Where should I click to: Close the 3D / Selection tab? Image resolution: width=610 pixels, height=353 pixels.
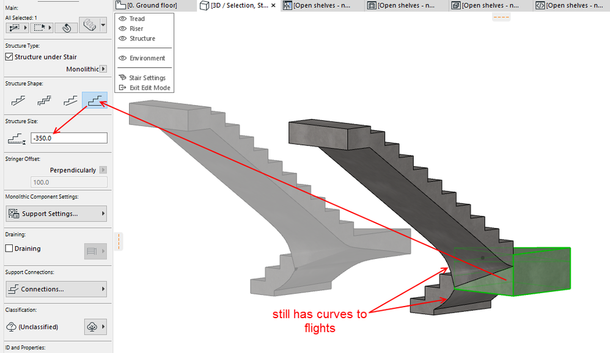pyautogui.click(x=273, y=5)
